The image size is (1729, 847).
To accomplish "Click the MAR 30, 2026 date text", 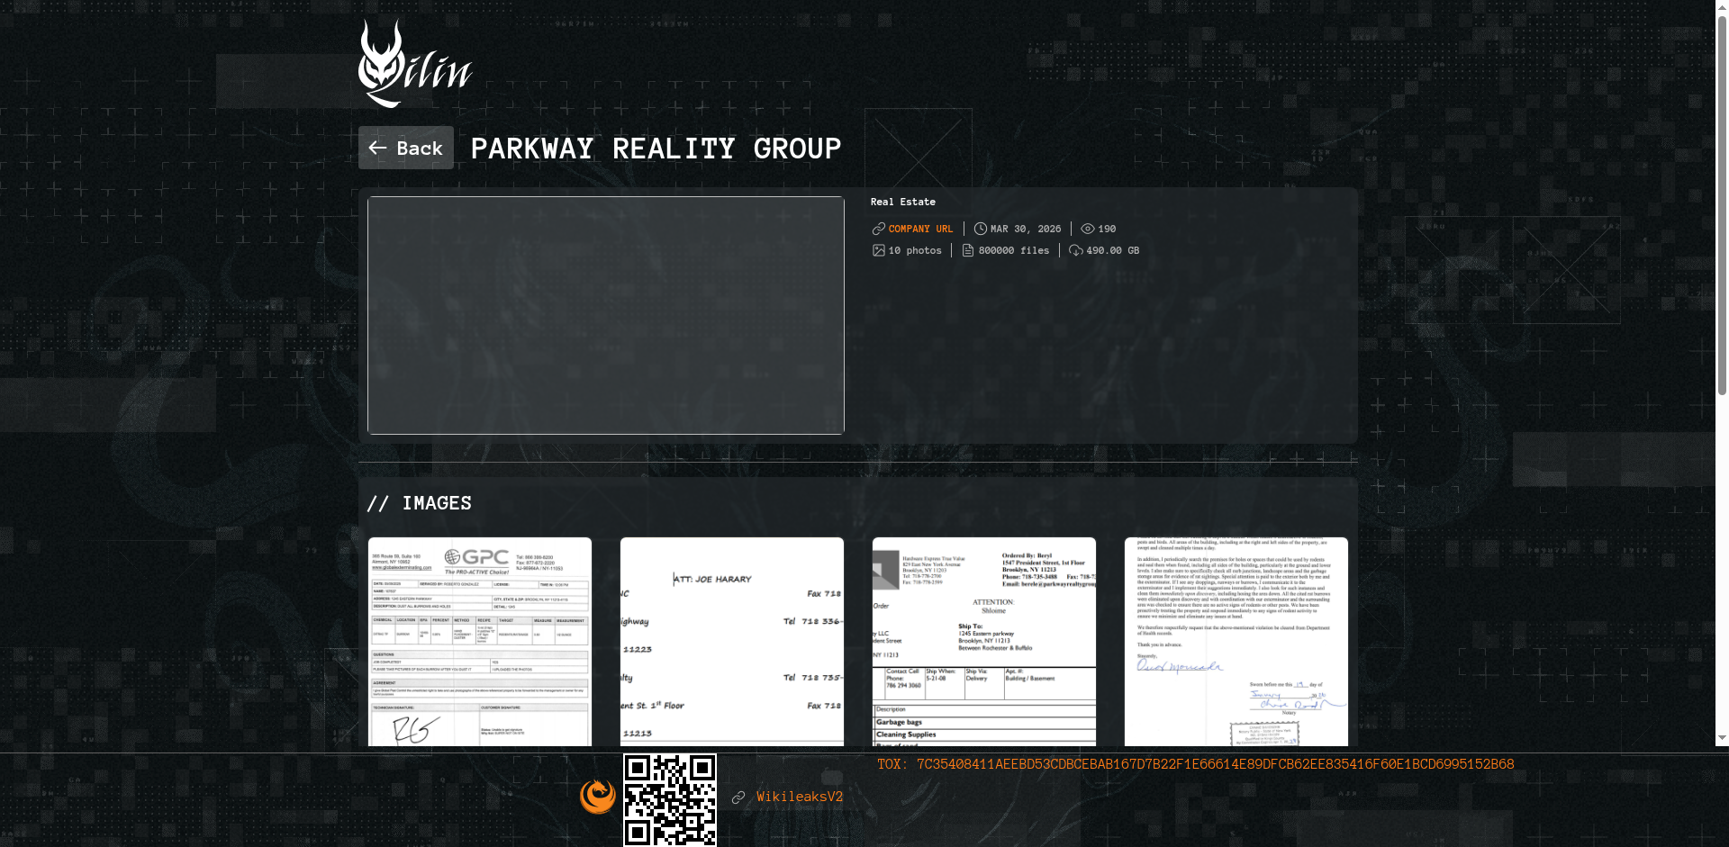I will point(1026,229).
